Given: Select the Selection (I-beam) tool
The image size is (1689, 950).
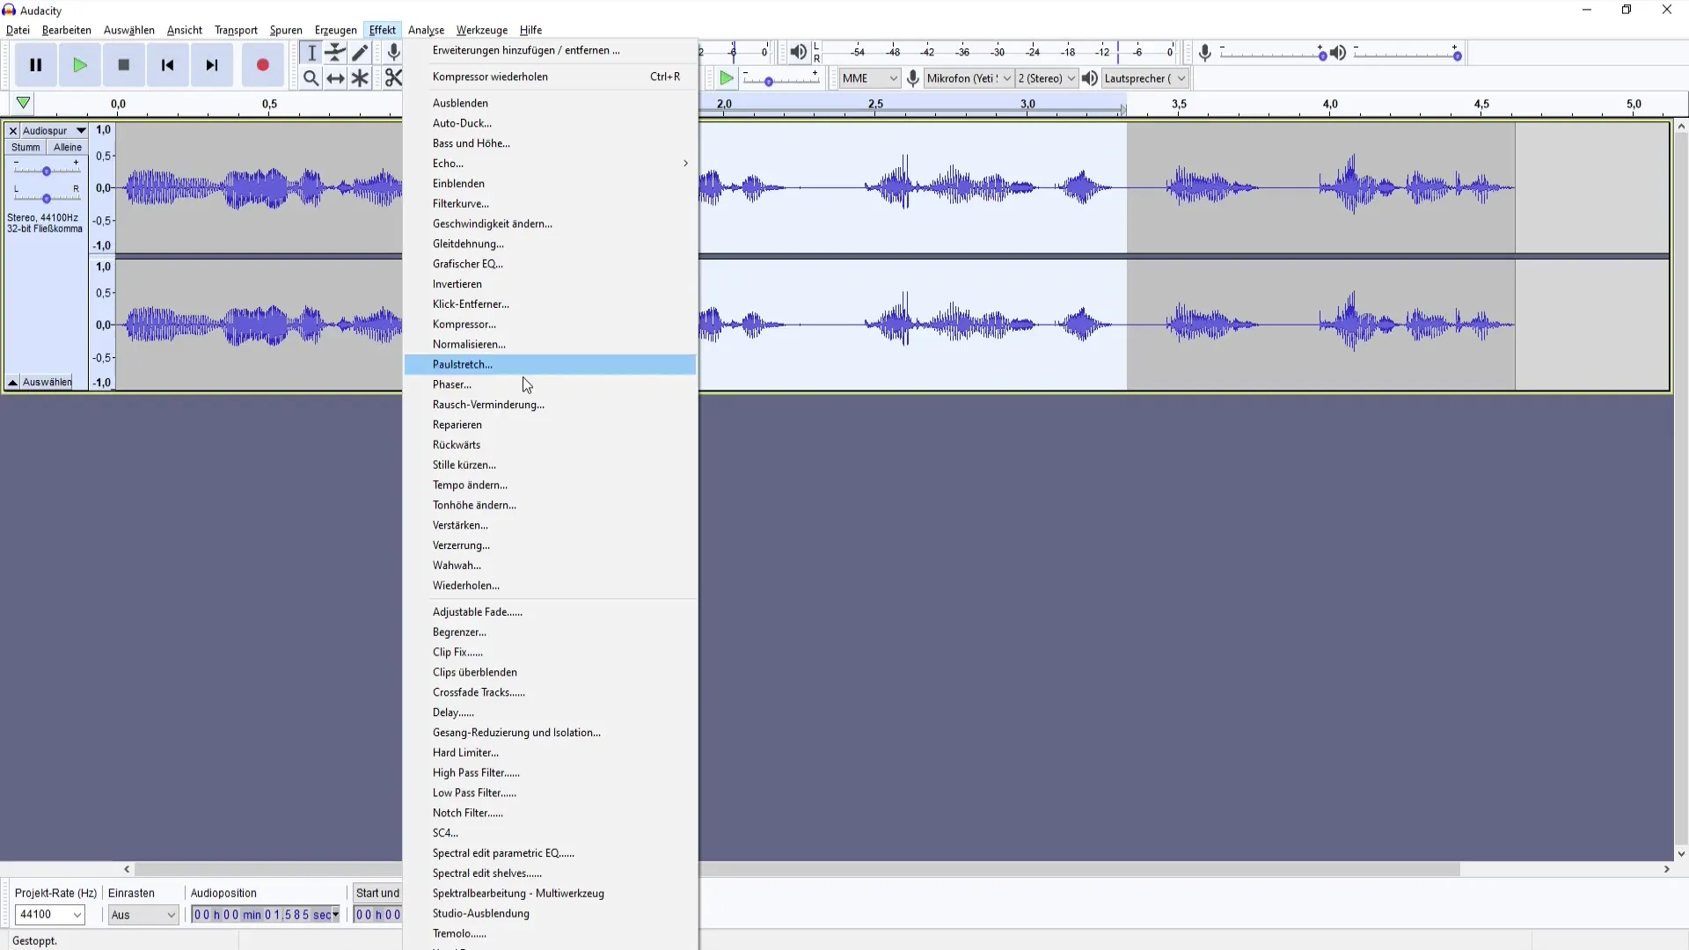Looking at the screenshot, I should coord(311,53).
